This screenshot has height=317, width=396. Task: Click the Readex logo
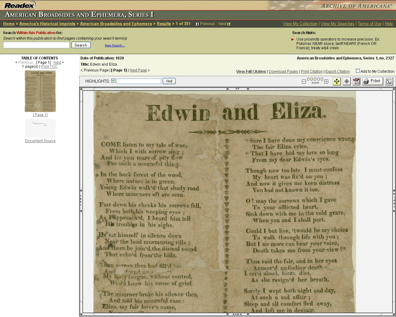coord(20,5)
